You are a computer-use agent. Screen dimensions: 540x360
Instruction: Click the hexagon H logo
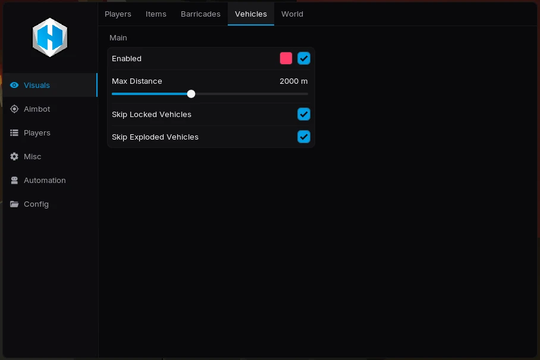[50, 37]
